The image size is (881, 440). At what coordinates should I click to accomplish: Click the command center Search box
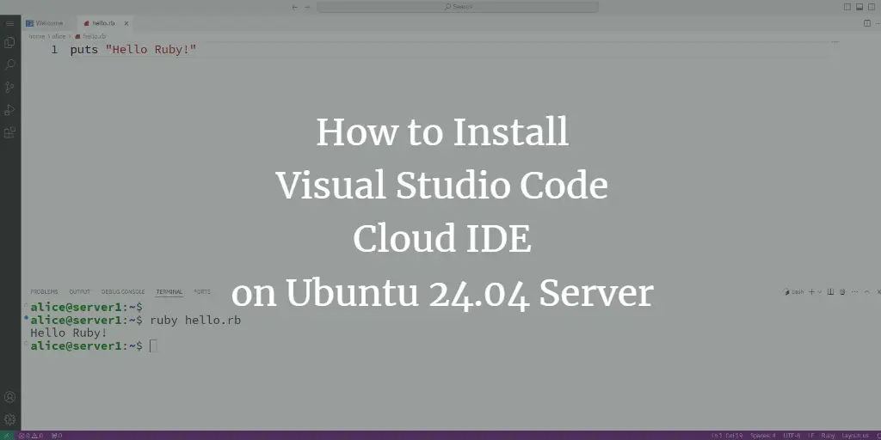click(x=458, y=7)
